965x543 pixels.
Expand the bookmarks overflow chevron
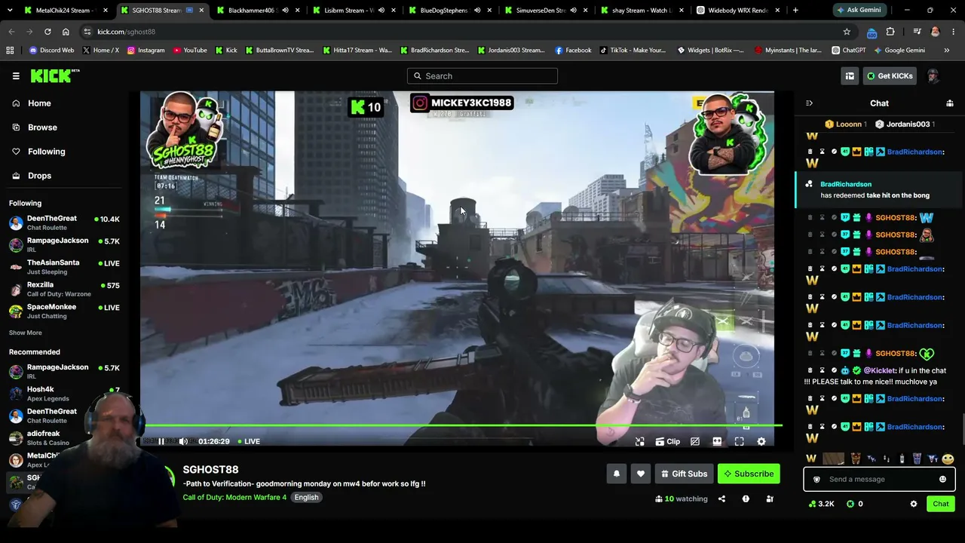tap(947, 51)
